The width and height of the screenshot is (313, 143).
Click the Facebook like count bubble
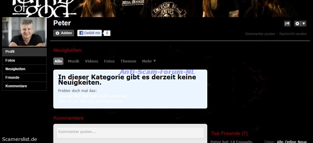click(x=107, y=33)
